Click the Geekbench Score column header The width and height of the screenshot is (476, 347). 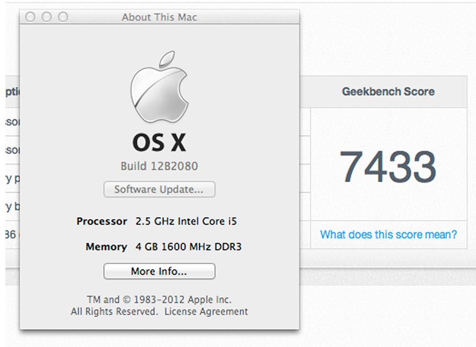pyautogui.click(x=388, y=92)
